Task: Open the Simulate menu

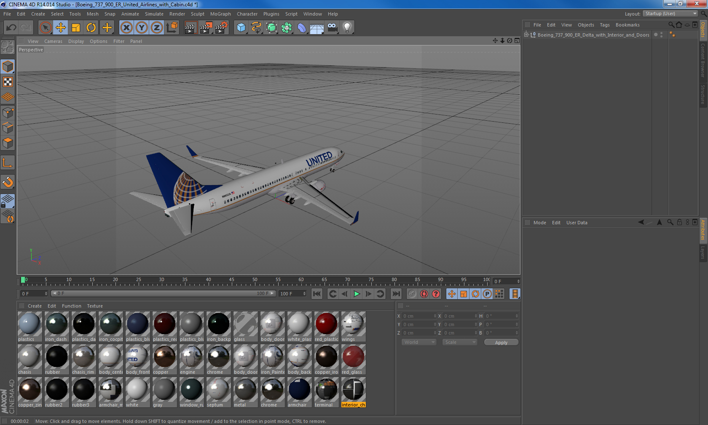Action: point(154,14)
